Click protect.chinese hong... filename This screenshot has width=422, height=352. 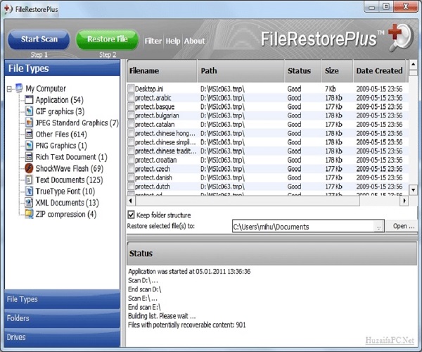tap(165, 133)
